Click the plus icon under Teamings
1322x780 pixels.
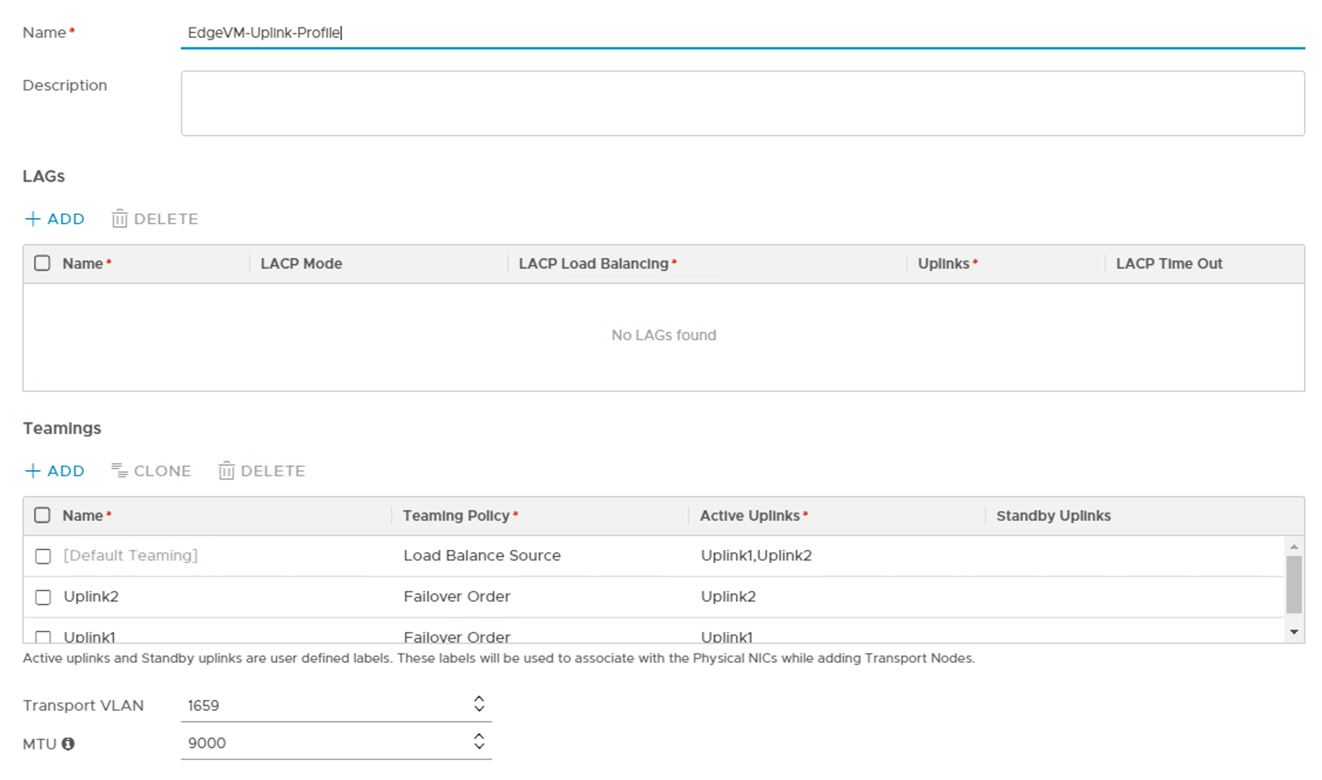click(33, 471)
